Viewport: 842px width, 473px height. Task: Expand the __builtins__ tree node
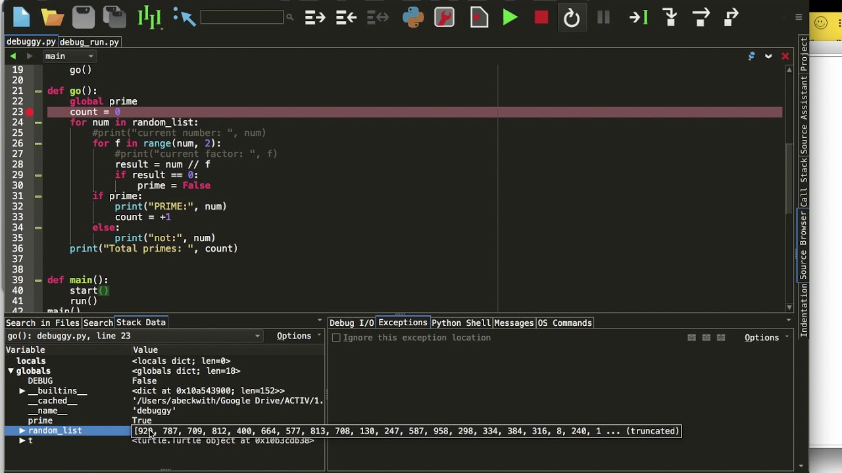(22, 391)
